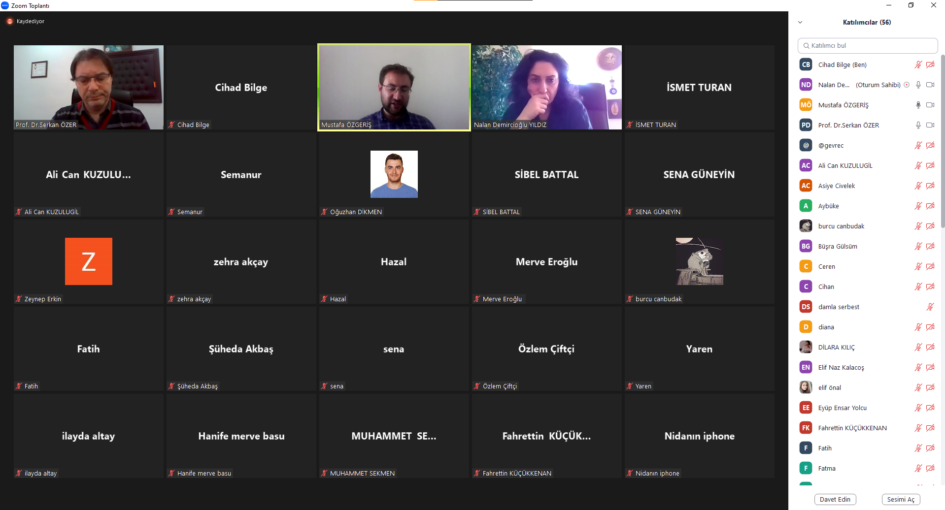Click the Katılımcılar (56) panel header
Screen dimensions: 945x510
click(x=867, y=22)
